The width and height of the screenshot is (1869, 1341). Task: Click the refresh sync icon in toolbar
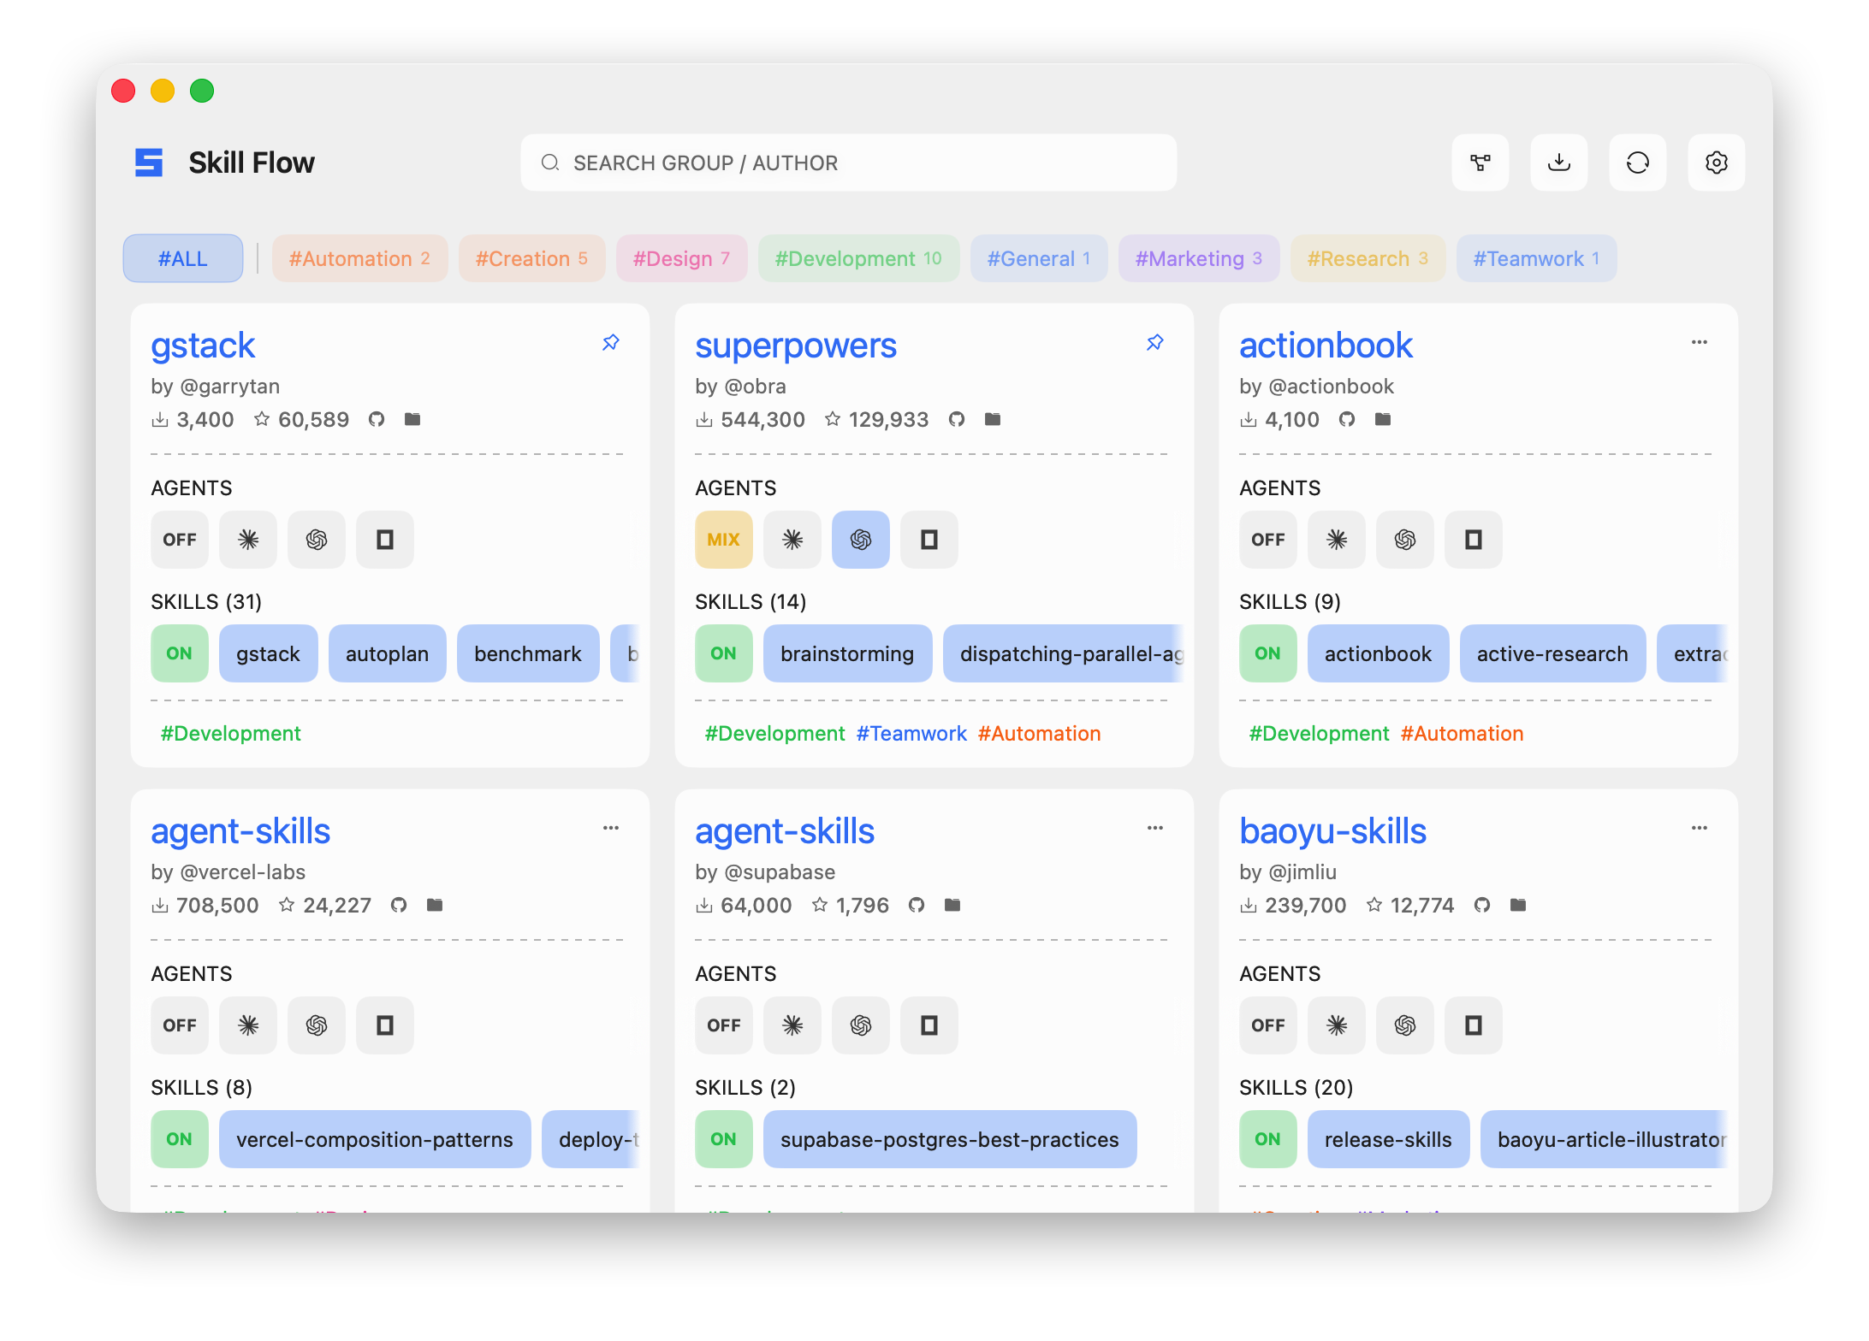tap(1637, 162)
